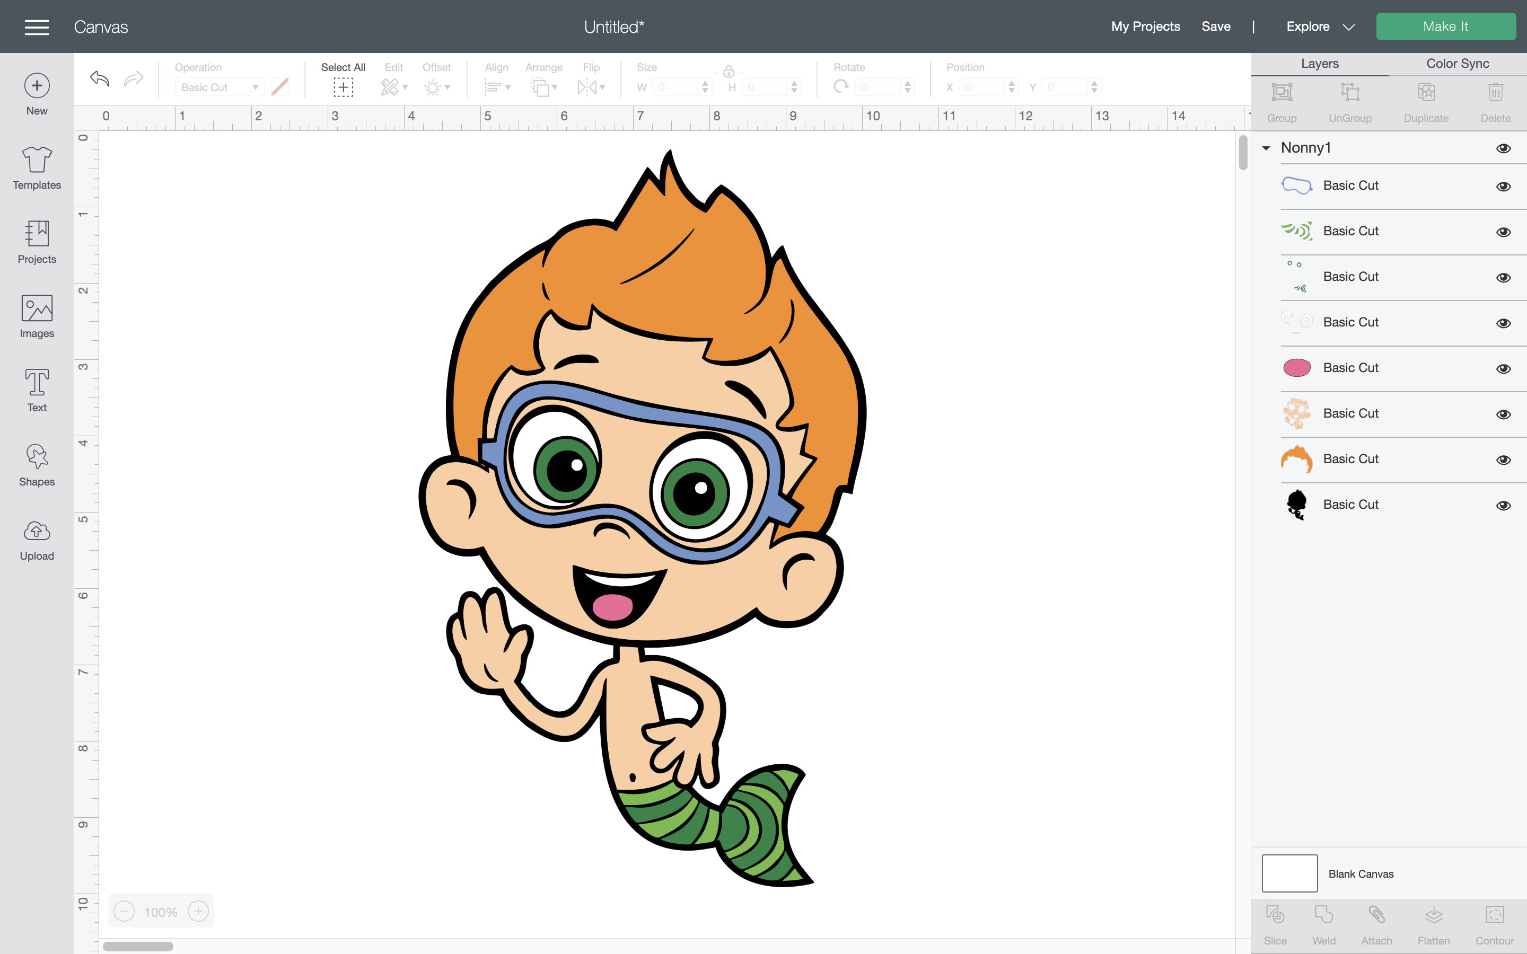Click the vertical canvas scrollbar
Image resolution: width=1527 pixels, height=954 pixels.
click(x=1242, y=152)
